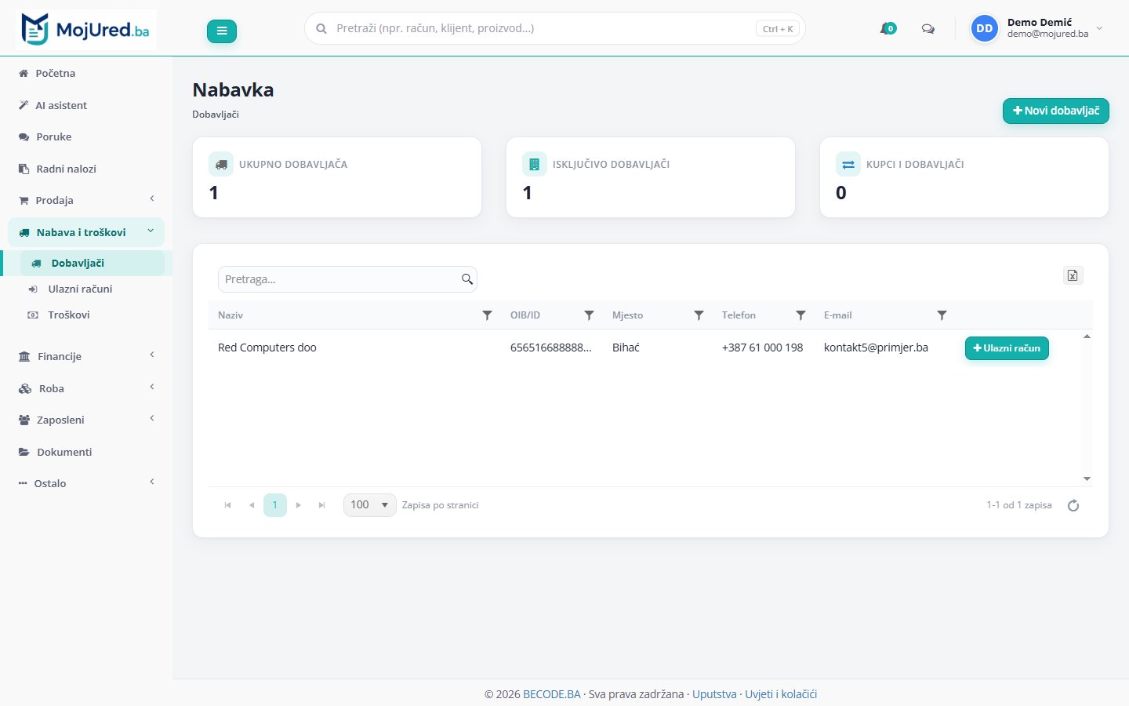Toggle the sidebar hamburger menu button
1129x706 pixels.
coord(222,31)
